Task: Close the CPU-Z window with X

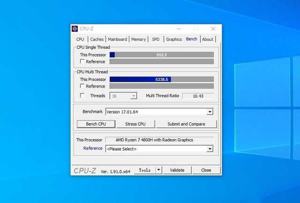Action: click(213, 29)
